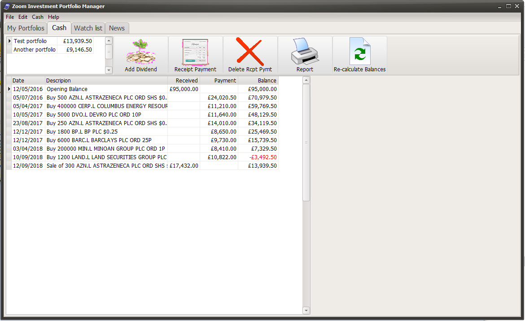The width and height of the screenshot is (525, 321).
Task: Click the Re-calculate Balances icon
Action: [x=360, y=54]
